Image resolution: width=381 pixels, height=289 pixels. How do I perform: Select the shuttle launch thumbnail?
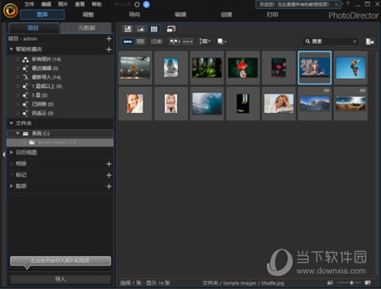point(315,67)
